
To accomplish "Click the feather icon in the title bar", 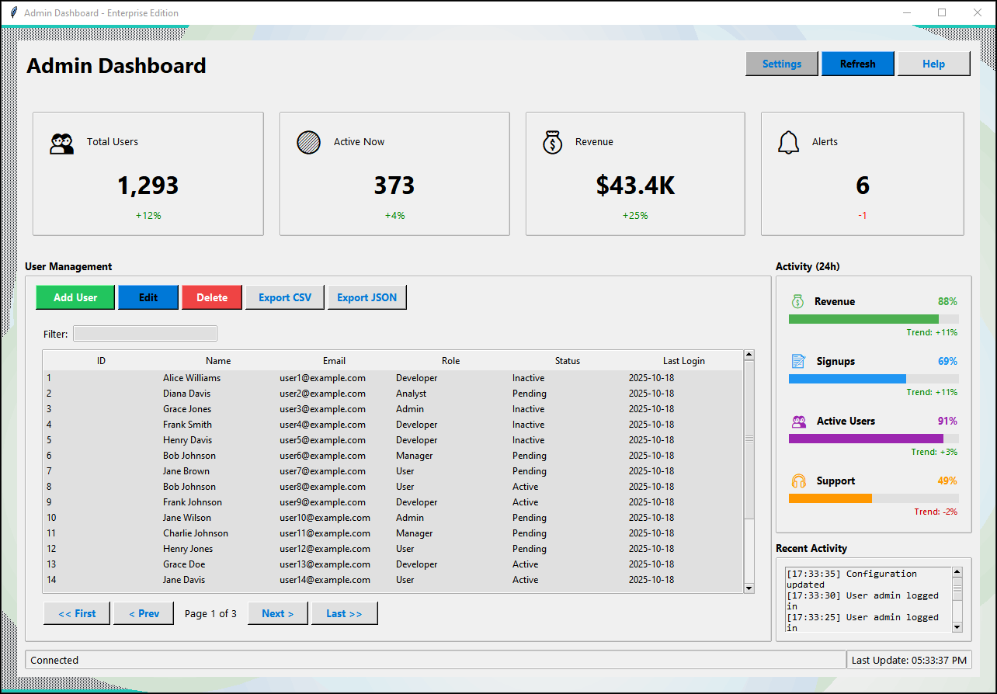I will (12, 12).
